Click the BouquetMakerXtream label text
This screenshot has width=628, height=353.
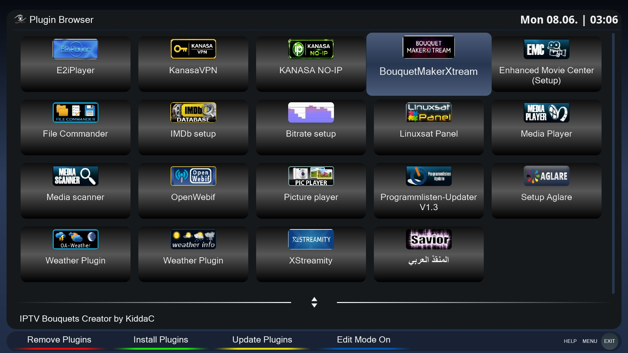coord(429,72)
